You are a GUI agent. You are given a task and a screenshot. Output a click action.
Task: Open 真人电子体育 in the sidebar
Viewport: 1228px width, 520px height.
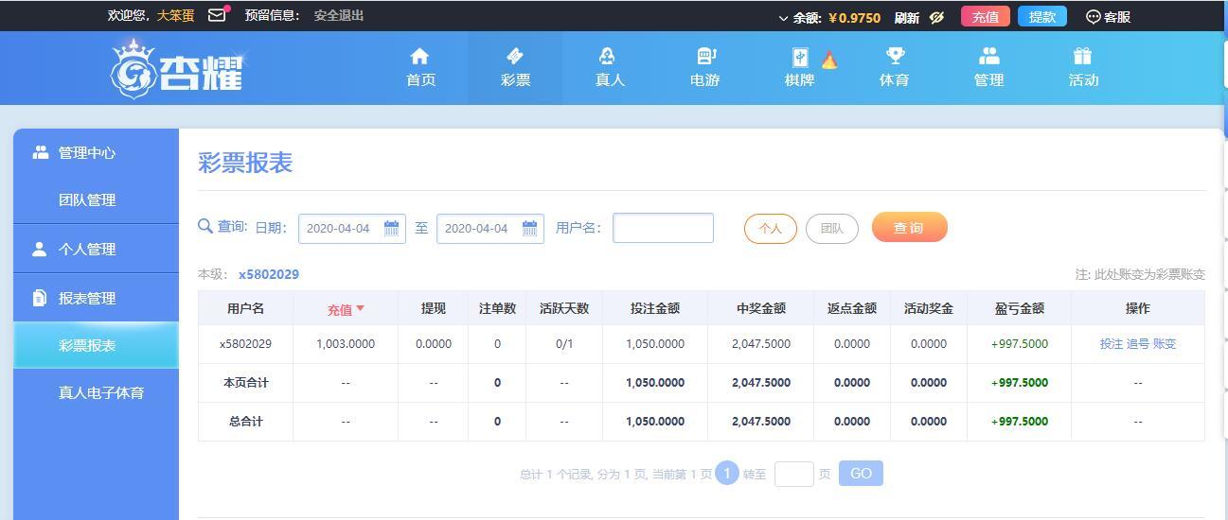click(x=101, y=392)
